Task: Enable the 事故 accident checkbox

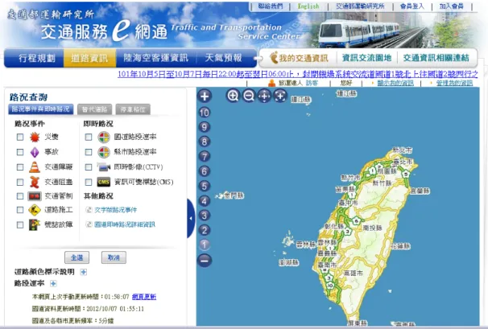Action: 20,152
